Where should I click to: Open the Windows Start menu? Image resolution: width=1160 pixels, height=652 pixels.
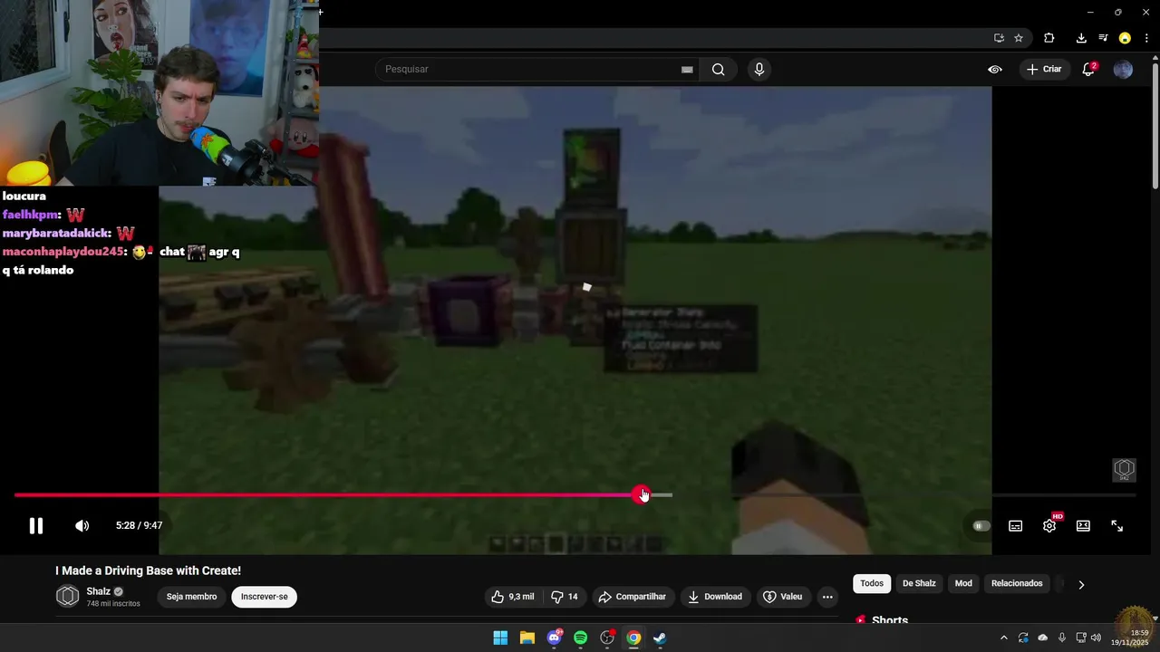point(500,638)
